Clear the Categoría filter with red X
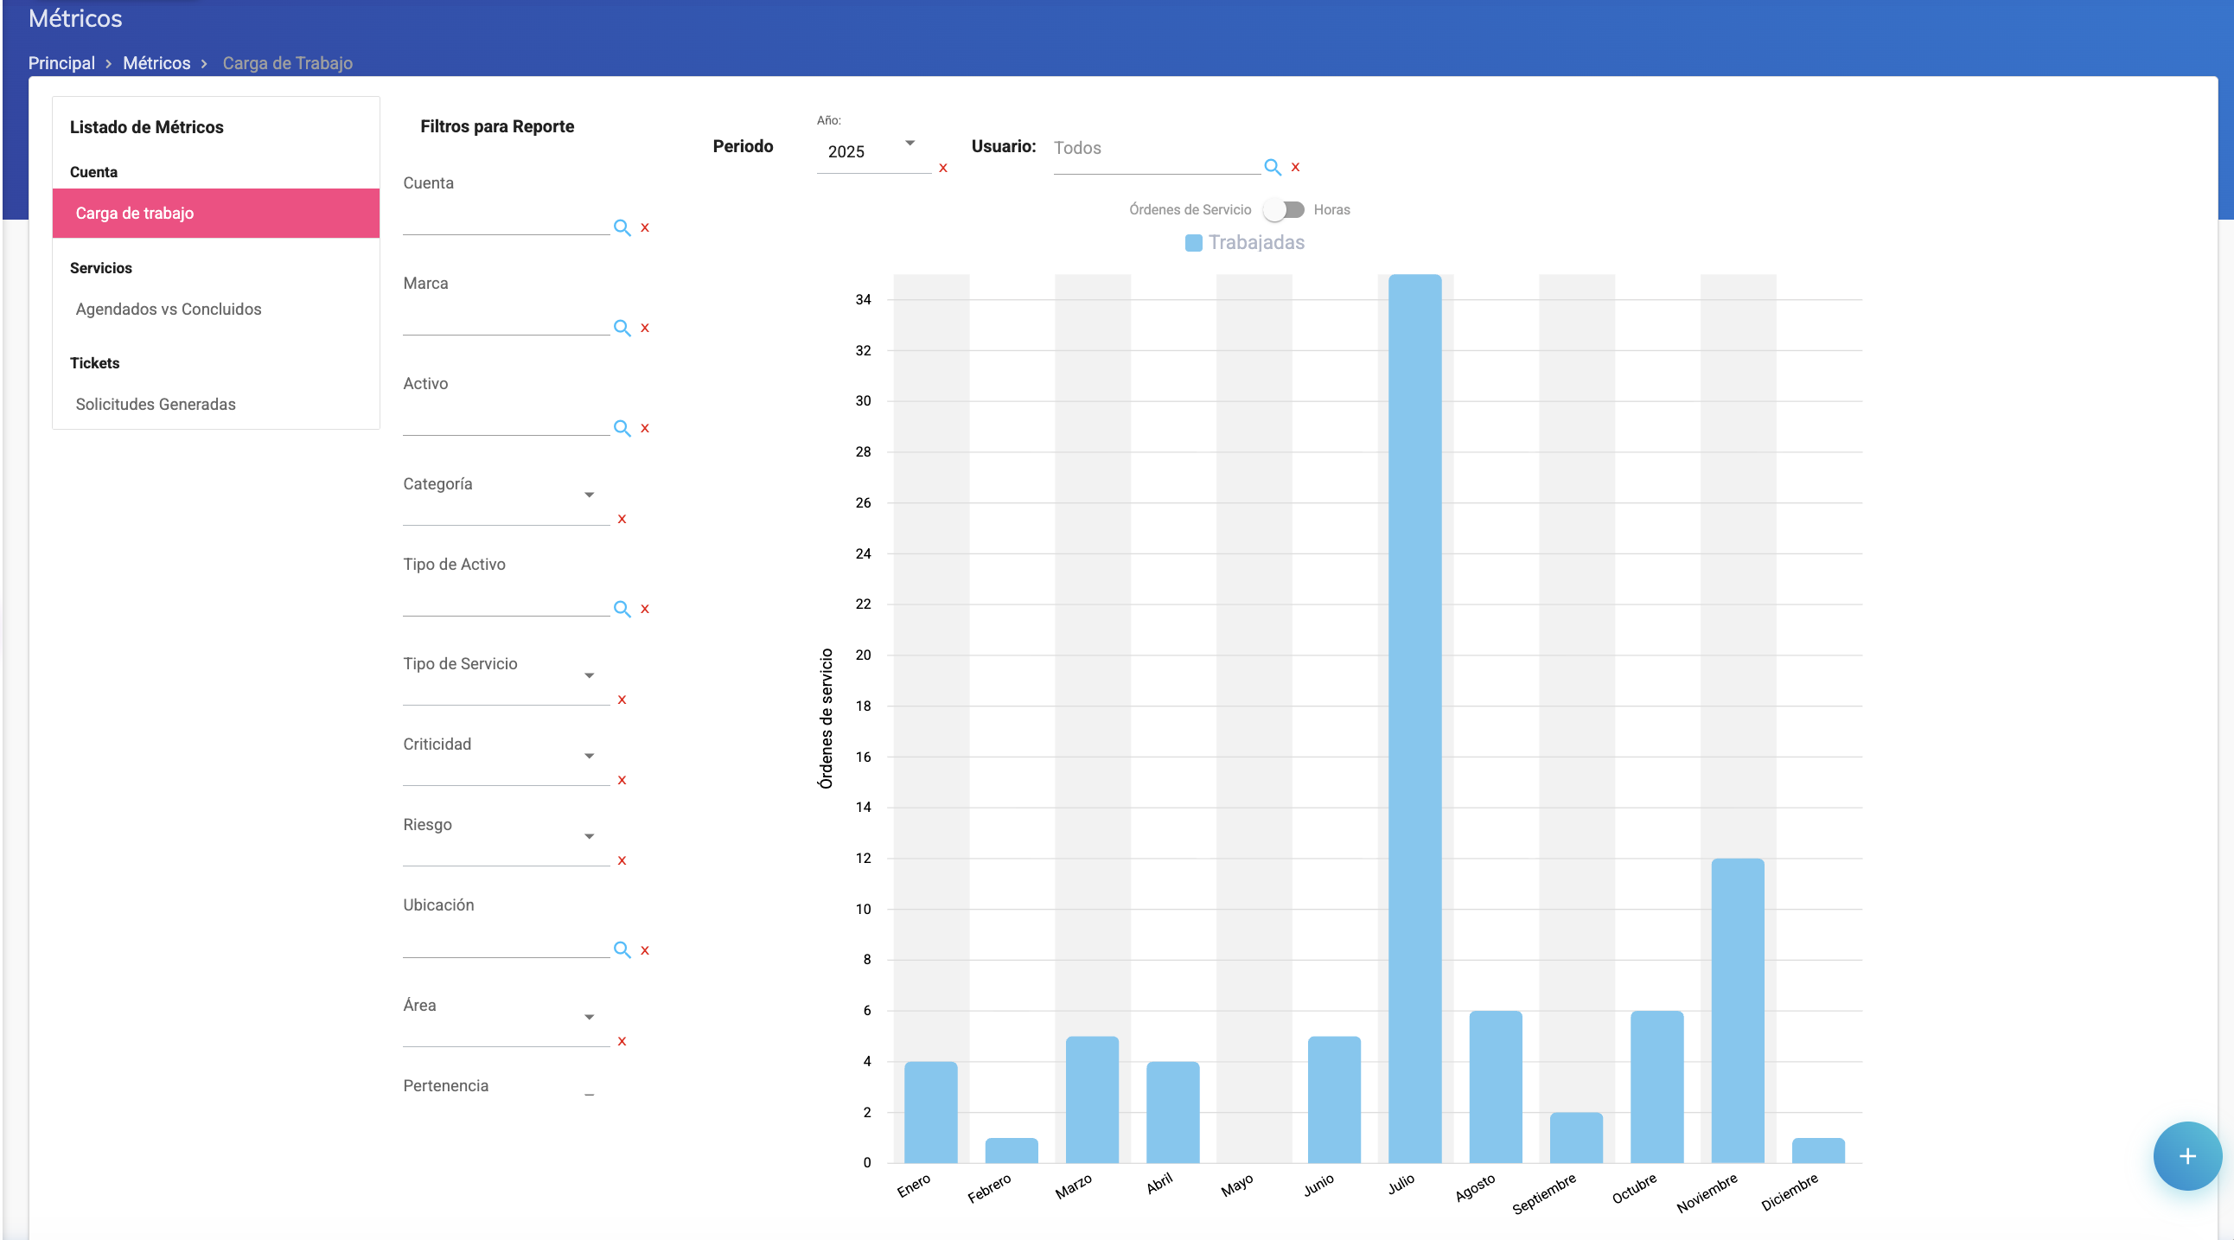 point(622,520)
